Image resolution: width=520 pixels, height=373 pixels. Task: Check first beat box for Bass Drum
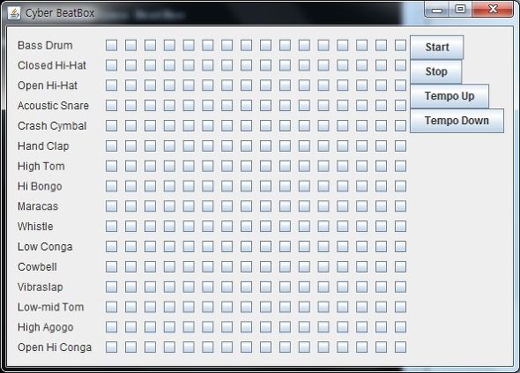[x=111, y=45]
